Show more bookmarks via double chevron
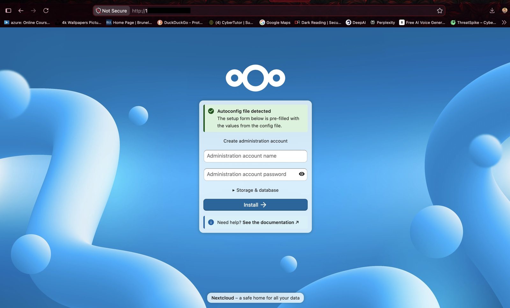The height and width of the screenshot is (308, 510). 504,23
